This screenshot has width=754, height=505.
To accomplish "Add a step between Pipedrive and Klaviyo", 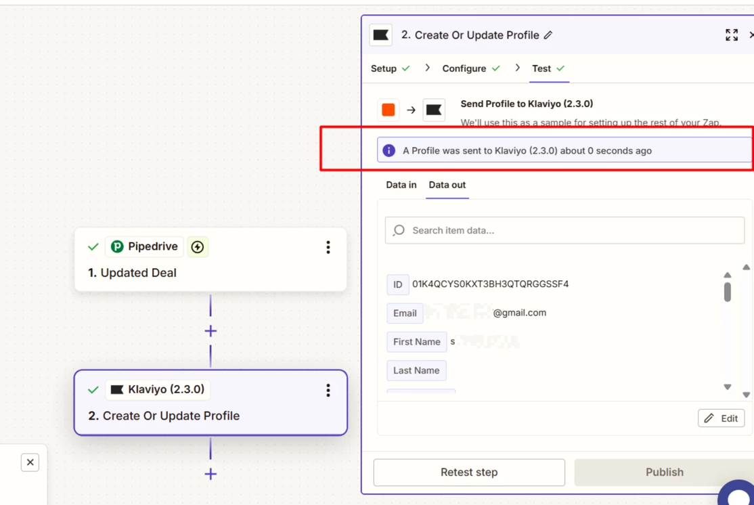I will [x=210, y=331].
